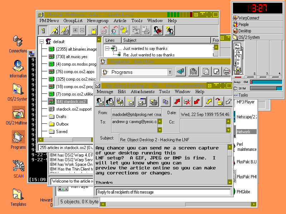Collapse the 'Just wanted to say thanks' thread

point(107,49)
